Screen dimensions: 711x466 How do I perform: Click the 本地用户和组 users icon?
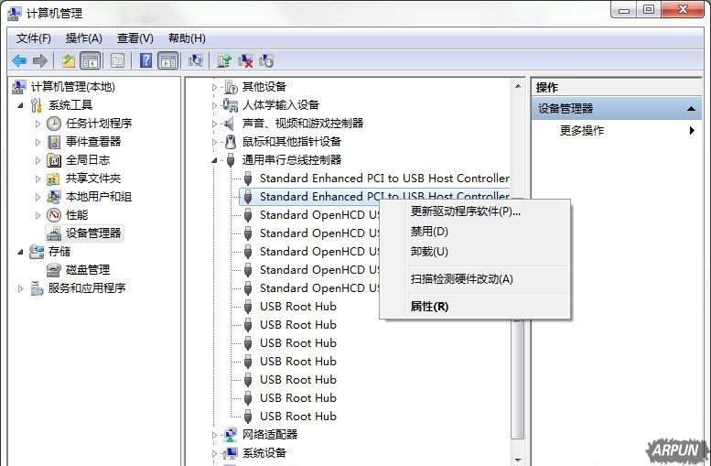[54, 197]
